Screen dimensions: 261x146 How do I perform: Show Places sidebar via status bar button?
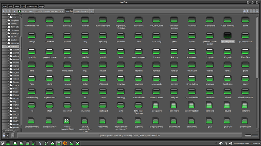coord(4,135)
